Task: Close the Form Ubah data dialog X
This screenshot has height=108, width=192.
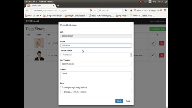Action: (x=131, y=25)
